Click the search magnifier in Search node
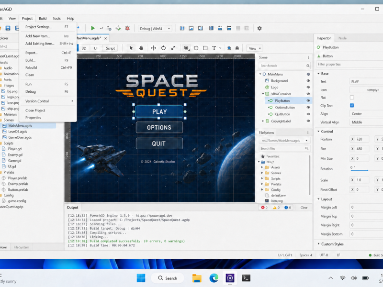 (308, 66)
